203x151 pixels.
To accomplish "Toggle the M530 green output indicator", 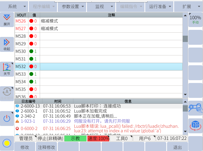I will [x=31, y=52].
